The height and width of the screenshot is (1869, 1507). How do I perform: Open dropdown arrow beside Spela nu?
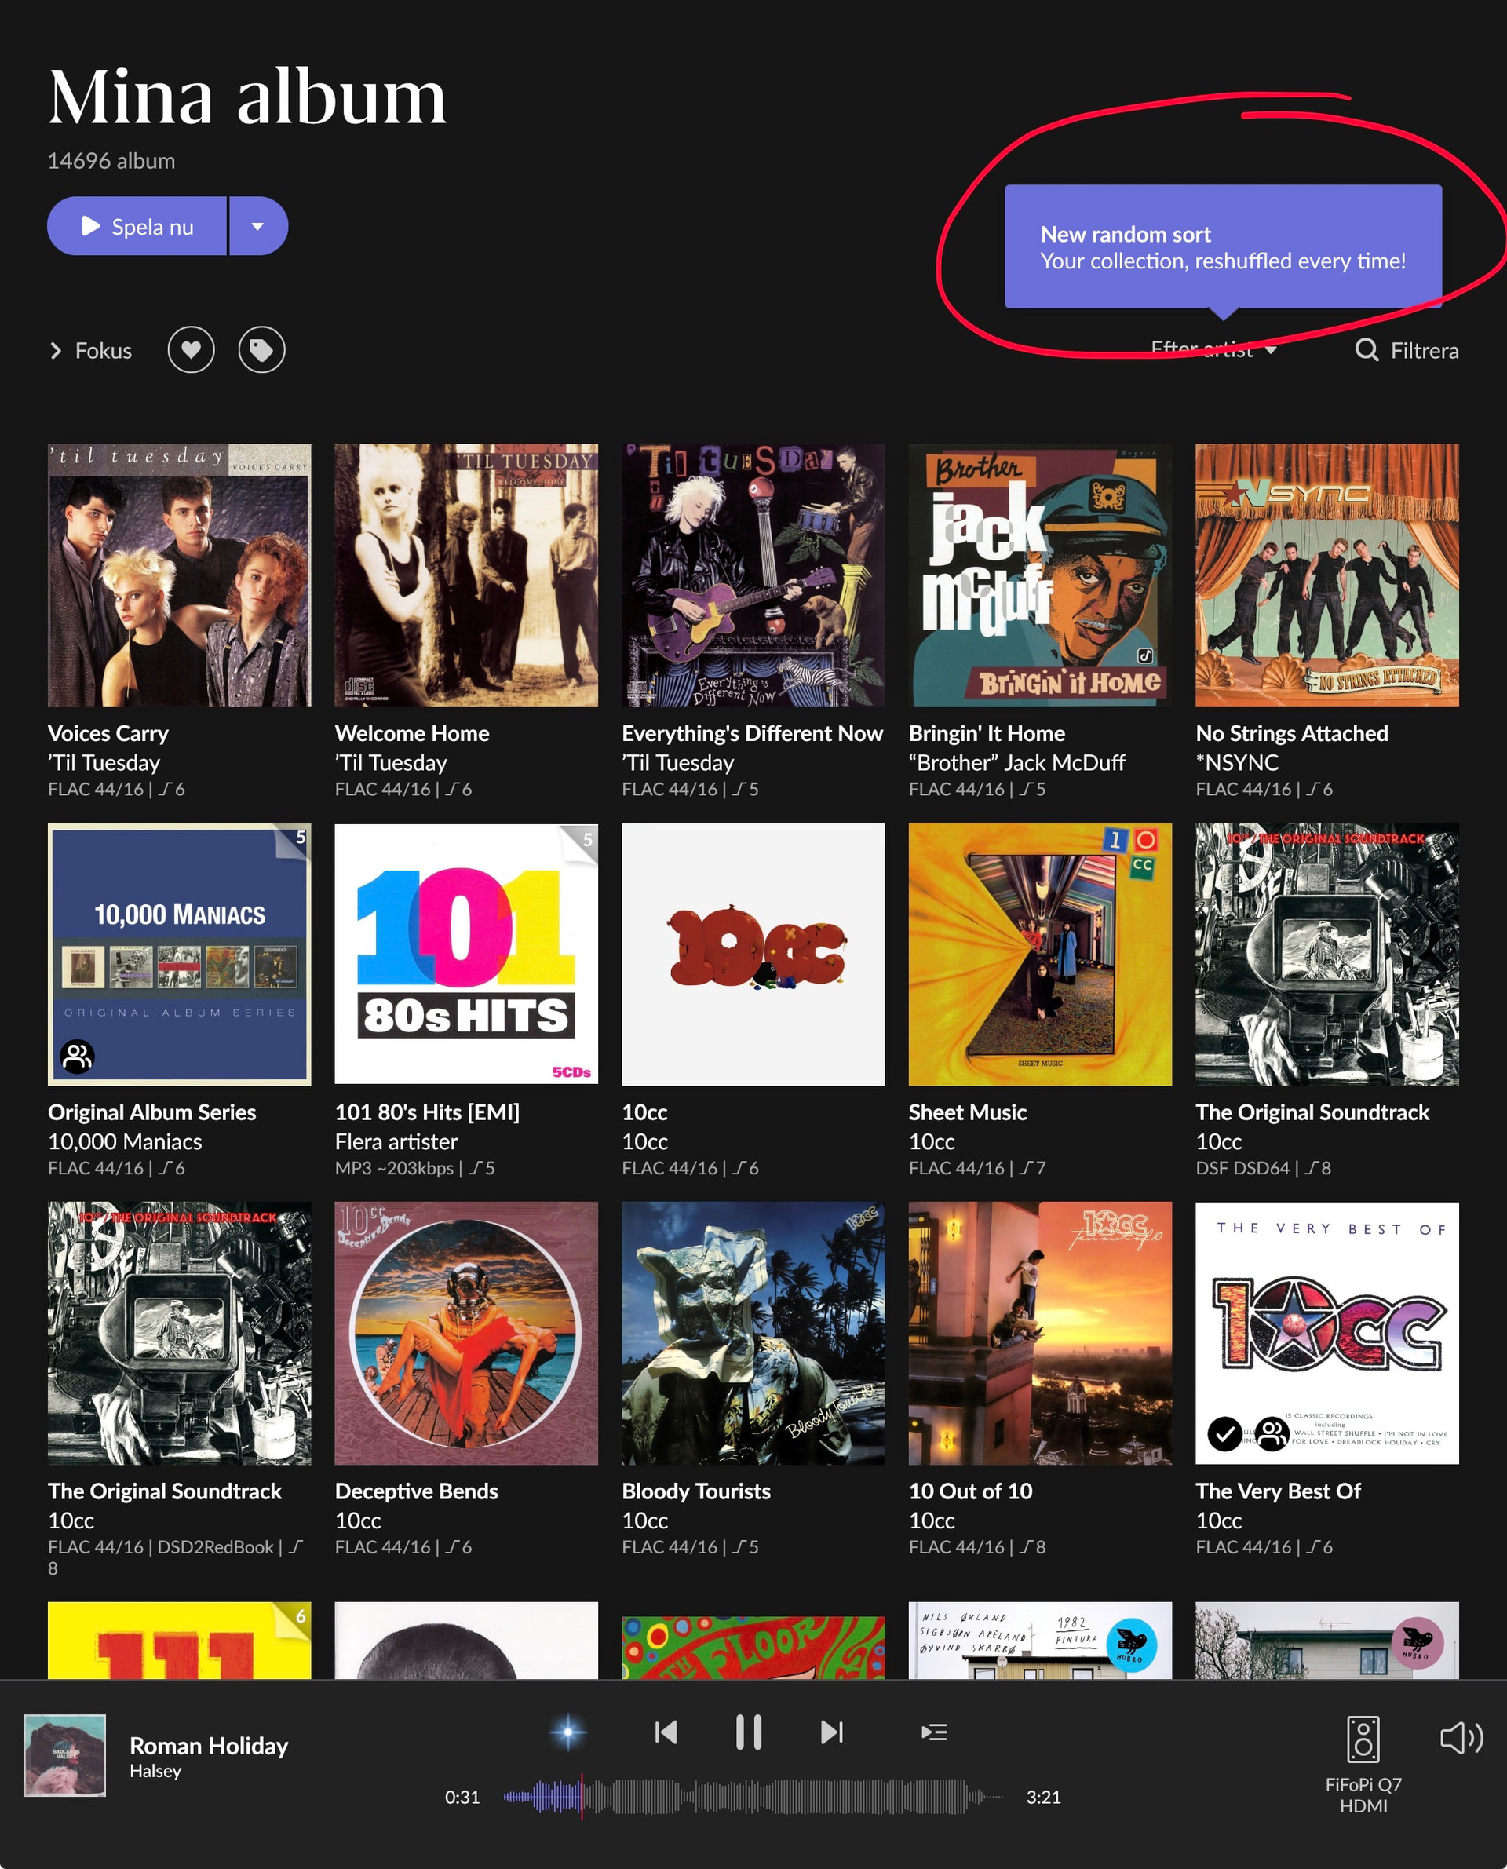pyautogui.click(x=257, y=226)
